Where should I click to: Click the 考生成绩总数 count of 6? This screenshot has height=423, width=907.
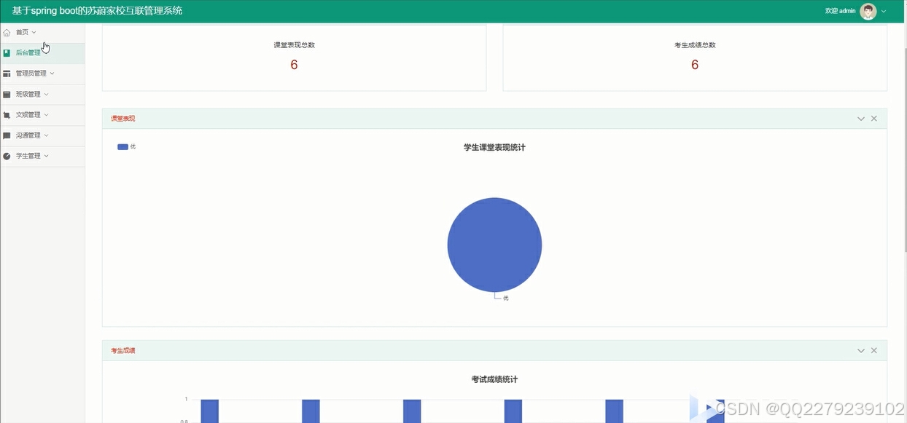[x=694, y=65]
